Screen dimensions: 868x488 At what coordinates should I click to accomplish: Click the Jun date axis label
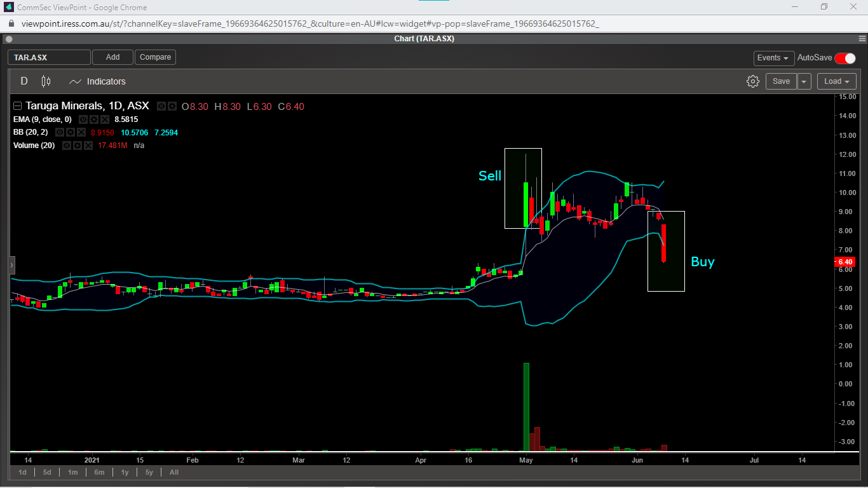coord(638,460)
